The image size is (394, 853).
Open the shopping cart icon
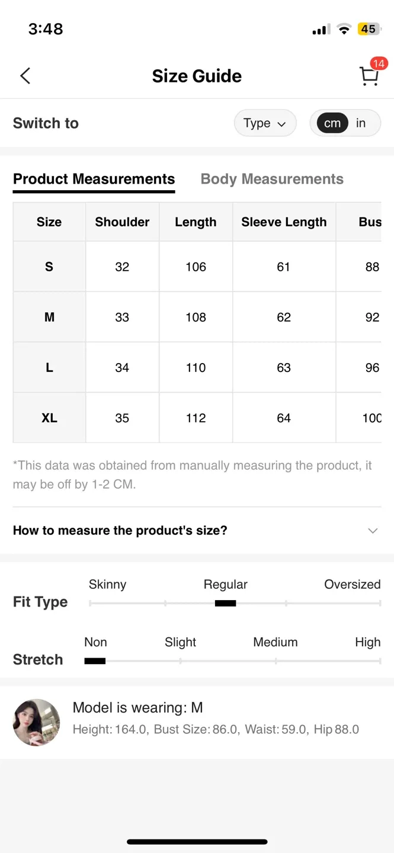point(369,77)
